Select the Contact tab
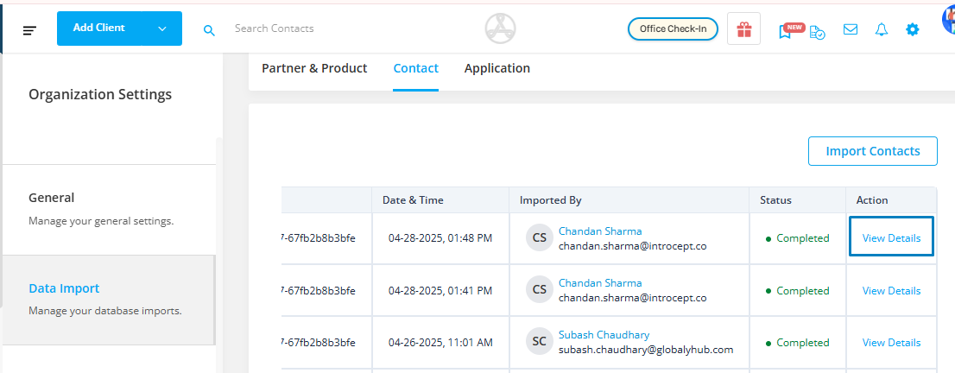This screenshot has height=373, width=955. point(416,68)
